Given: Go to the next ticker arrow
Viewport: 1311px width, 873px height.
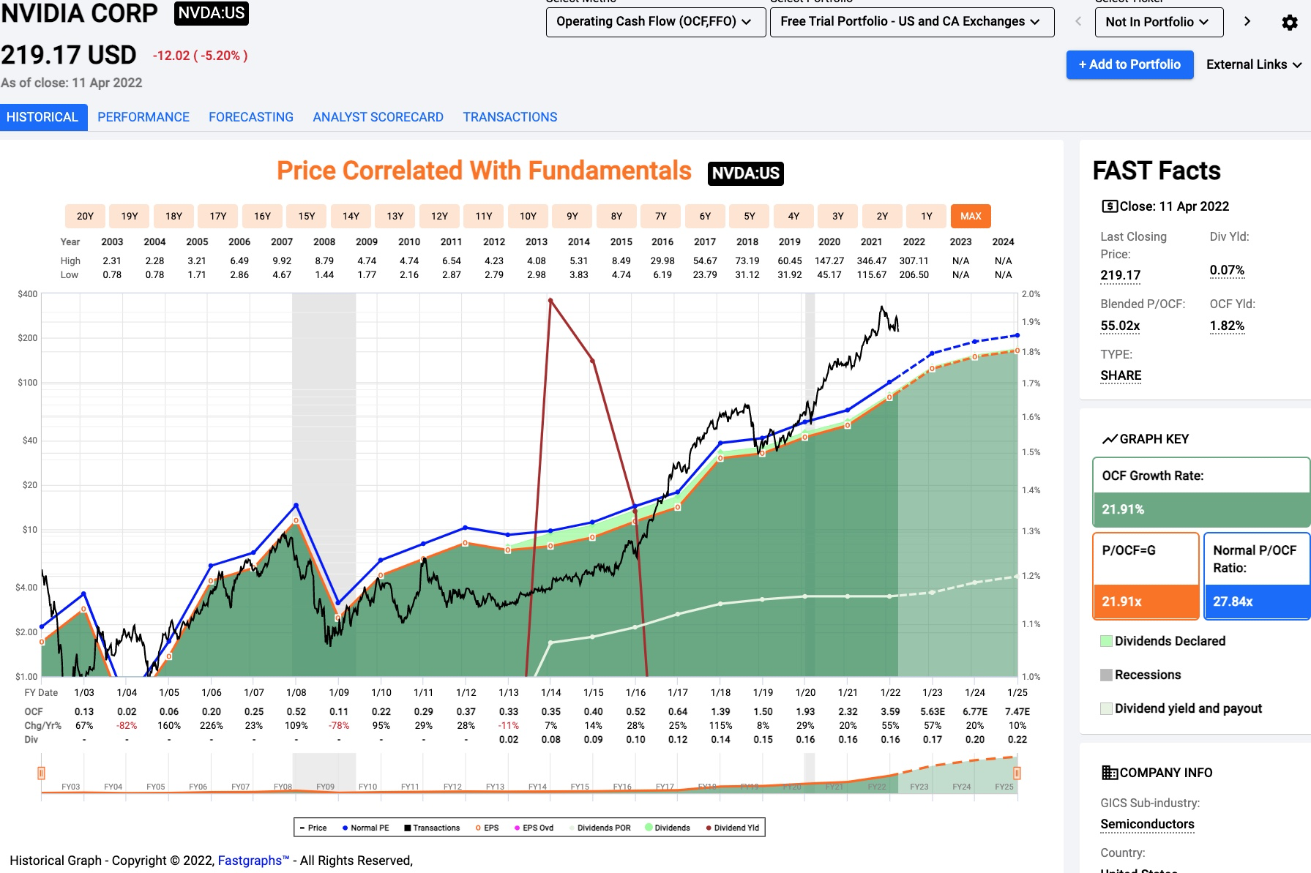Looking at the screenshot, I should [1247, 22].
